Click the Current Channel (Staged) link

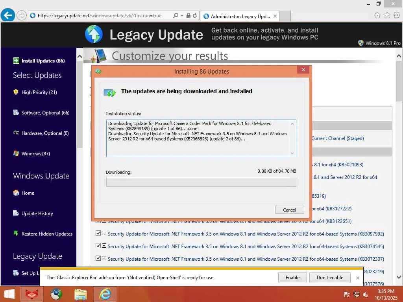338,138
